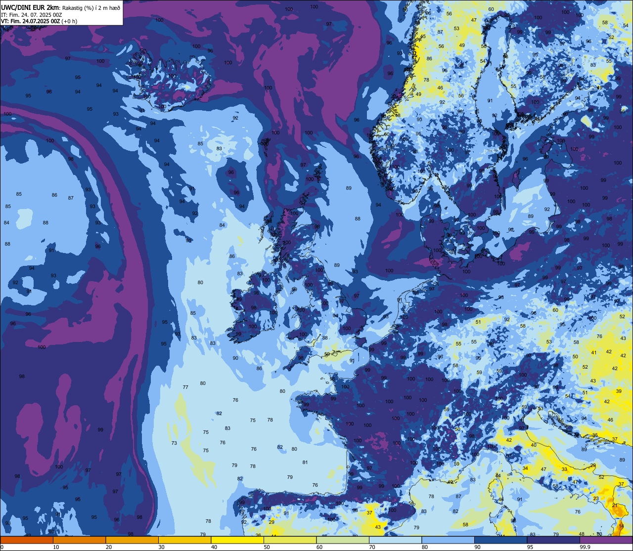This screenshot has height=551, width=633.
Task: Click the "VT: Fim. 24.07.2025 00Z (+0 h)" line
Action: (x=39, y=21)
